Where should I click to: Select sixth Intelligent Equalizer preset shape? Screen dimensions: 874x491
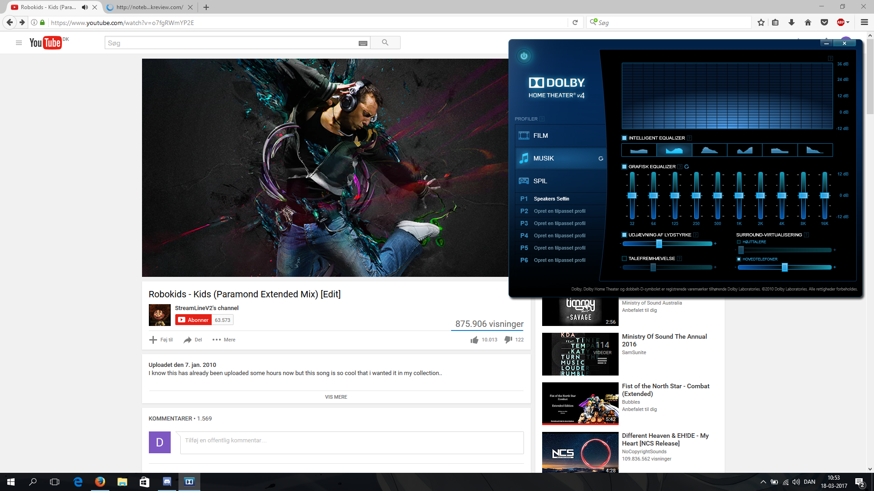(x=815, y=150)
